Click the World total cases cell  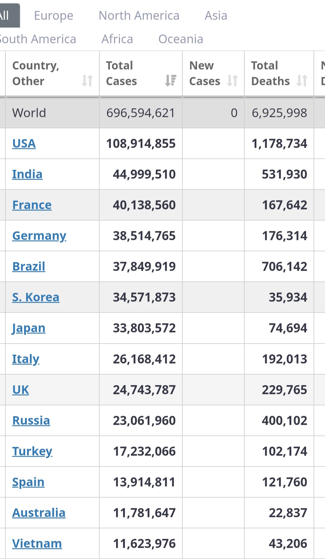tap(141, 113)
